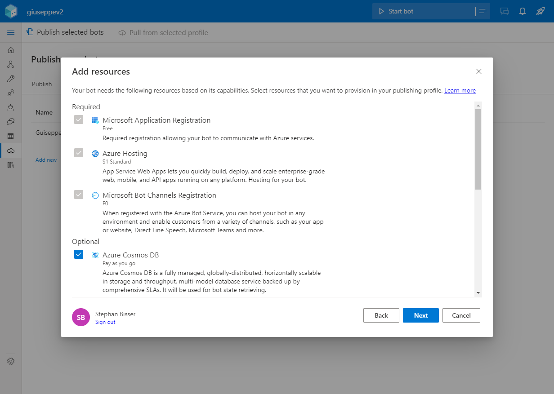The height and width of the screenshot is (394, 554).
Task: Click the Next button
Action: (421, 315)
